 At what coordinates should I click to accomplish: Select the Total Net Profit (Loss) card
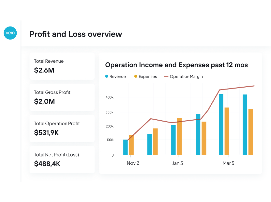click(x=62, y=160)
